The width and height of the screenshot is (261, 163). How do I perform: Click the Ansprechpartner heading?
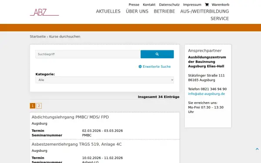tap(205, 51)
